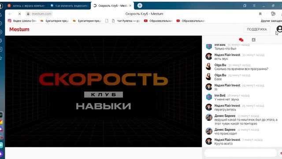Click the mestum.com address field
Screen dimensions: 282x159
[x=41, y=14]
